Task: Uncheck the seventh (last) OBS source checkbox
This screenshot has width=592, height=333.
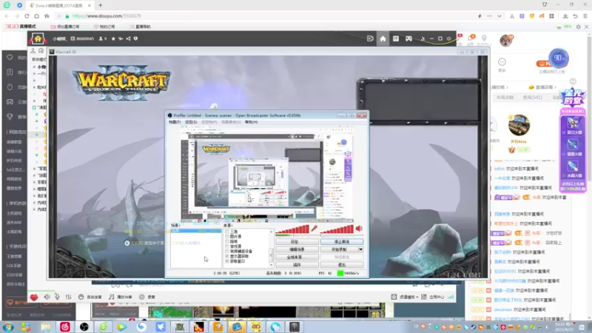Action: click(227, 261)
